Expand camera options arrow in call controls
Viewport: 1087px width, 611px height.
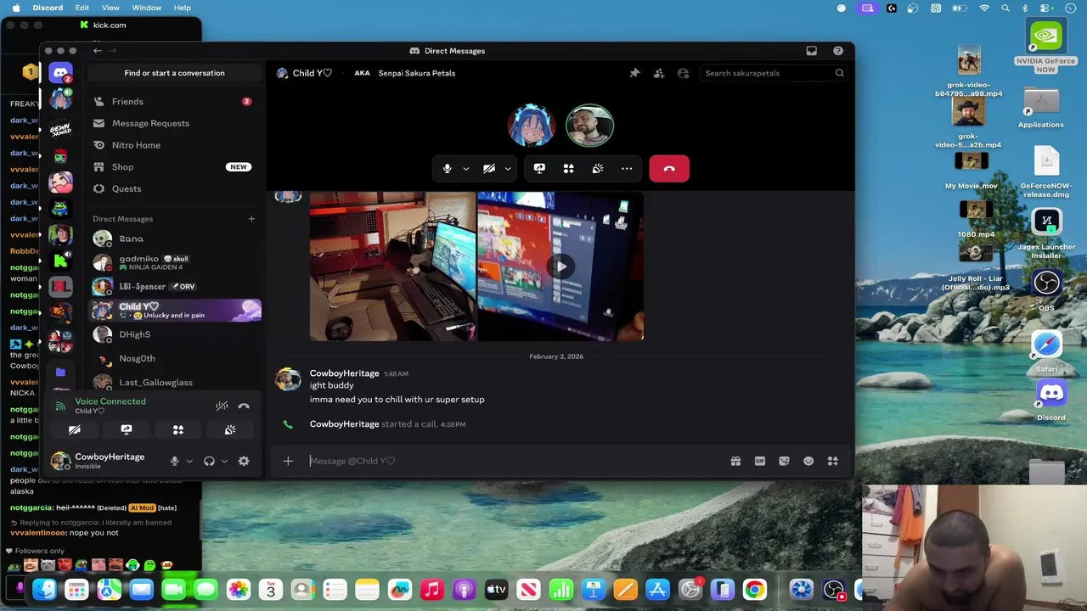[x=508, y=169]
